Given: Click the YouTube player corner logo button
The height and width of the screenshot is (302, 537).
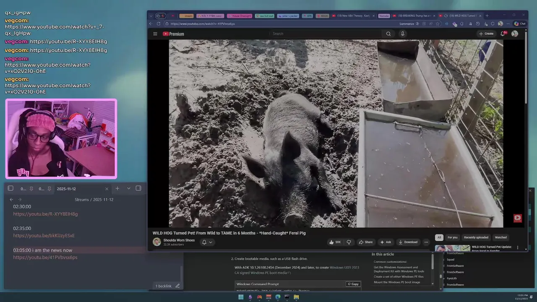Looking at the screenshot, I should [x=518, y=218].
